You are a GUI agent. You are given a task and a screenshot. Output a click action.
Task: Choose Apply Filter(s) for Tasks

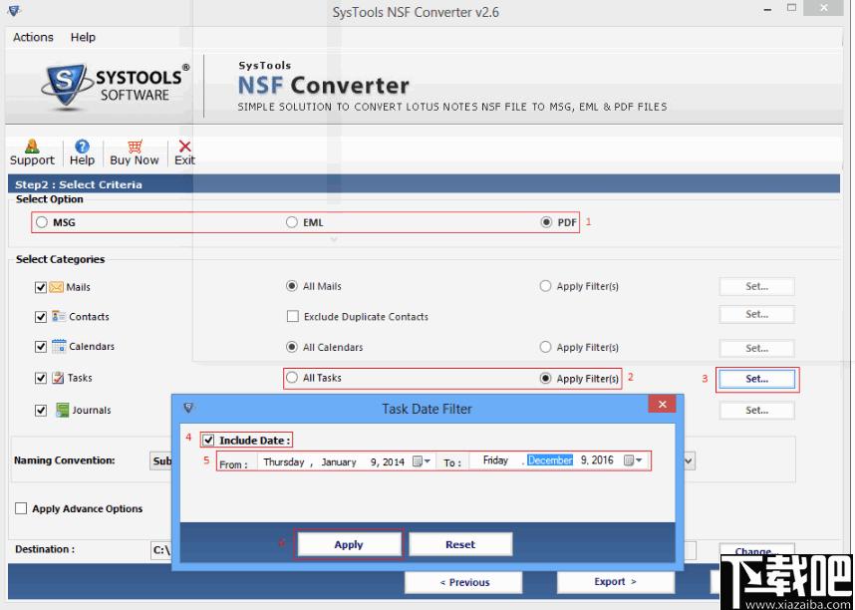pyautogui.click(x=545, y=378)
